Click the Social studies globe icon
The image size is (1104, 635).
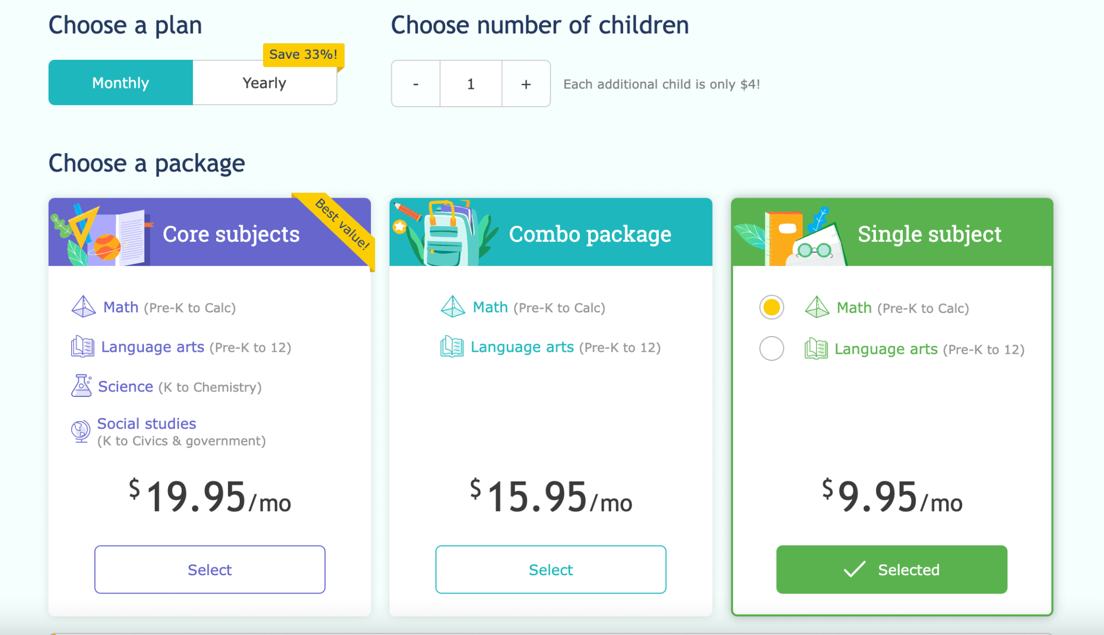(x=81, y=430)
